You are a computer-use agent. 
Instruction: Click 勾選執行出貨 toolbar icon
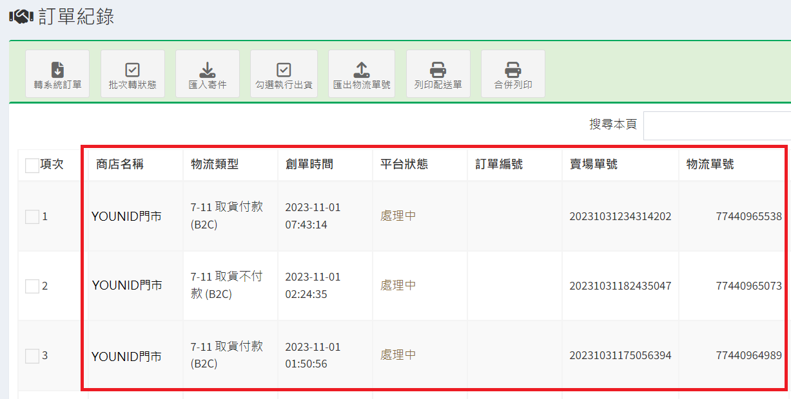click(284, 70)
